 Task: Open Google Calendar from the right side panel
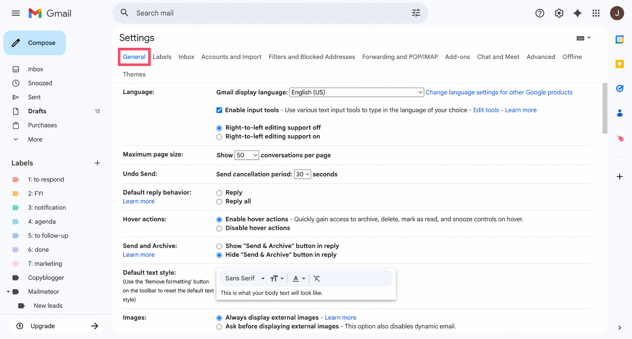pos(620,39)
